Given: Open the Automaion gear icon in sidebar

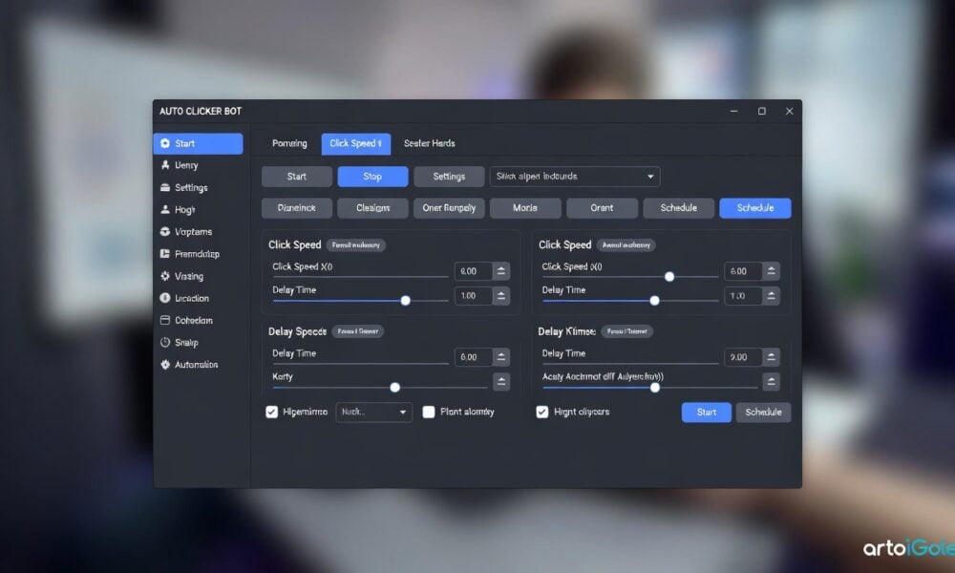Looking at the screenshot, I should click(x=165, y=365).
